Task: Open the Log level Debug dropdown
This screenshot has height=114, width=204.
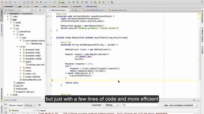Action: [x=111, y=105]
